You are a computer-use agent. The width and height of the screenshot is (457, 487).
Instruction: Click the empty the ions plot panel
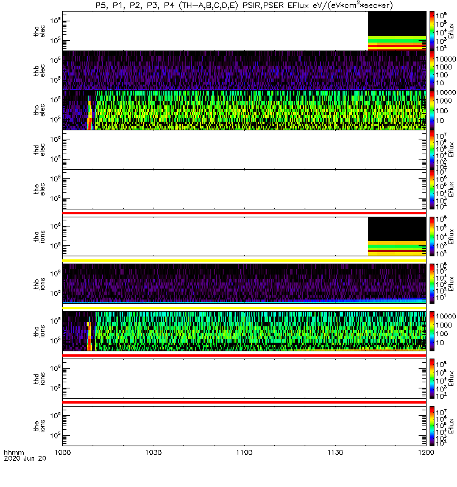[244, 426]
